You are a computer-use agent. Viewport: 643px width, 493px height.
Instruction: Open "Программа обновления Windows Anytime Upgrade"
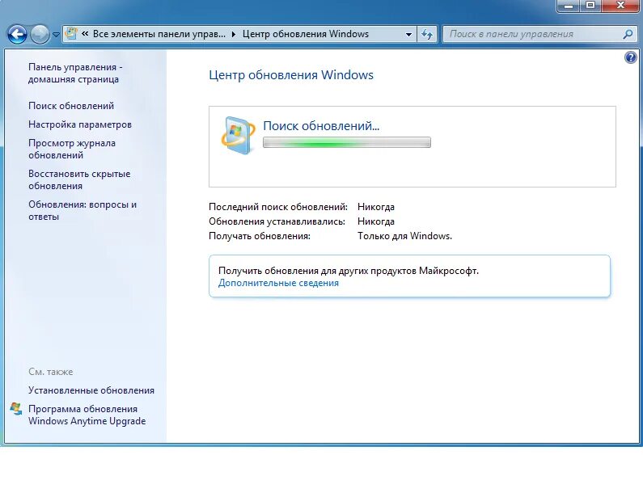click(x=87, y=415)
